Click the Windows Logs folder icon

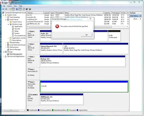point(11,24)
